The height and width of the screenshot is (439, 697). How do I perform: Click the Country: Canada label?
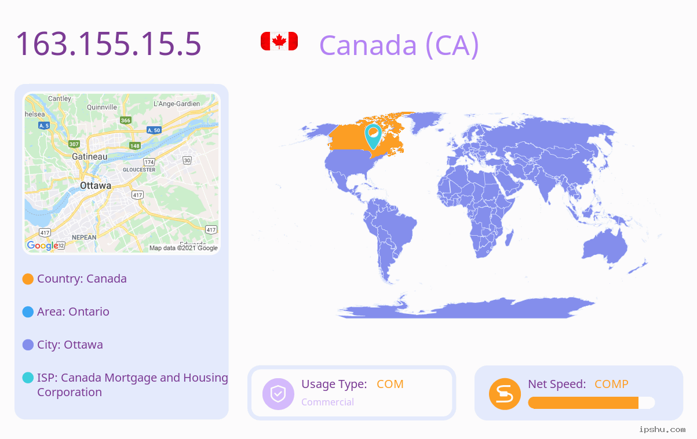click(82, 279)
